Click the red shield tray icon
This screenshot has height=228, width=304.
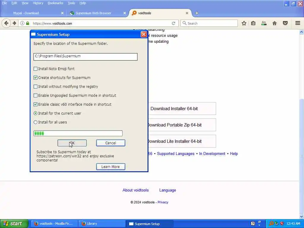(282, 224)
